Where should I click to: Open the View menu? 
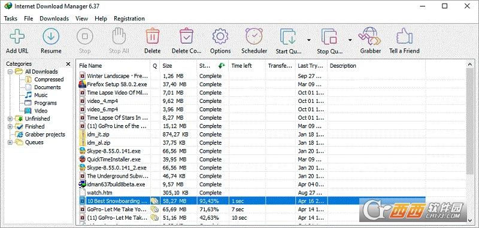tap(81, 19)
